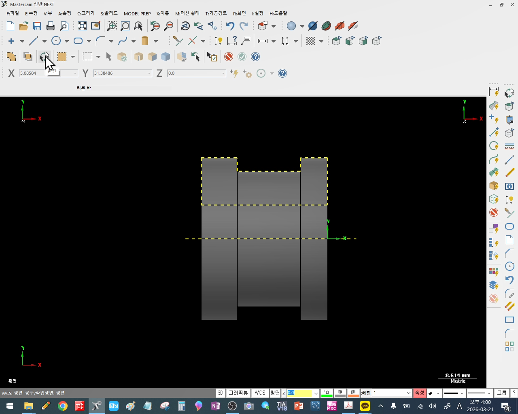Open print preview magnifier page icon
Image resolution: width=518 pixels, height=414 pixels.
coord(64,26)
